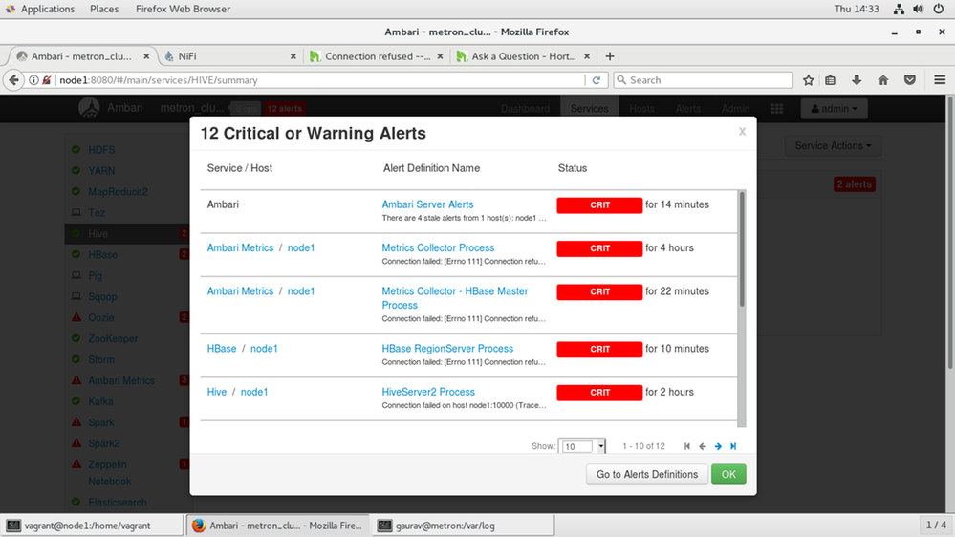Open Services tab in Ambari header

589,108
